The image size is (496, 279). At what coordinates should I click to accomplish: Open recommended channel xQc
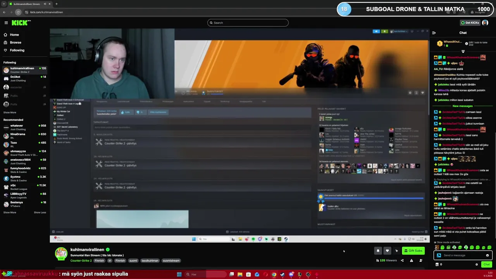[x=25, y=187]
